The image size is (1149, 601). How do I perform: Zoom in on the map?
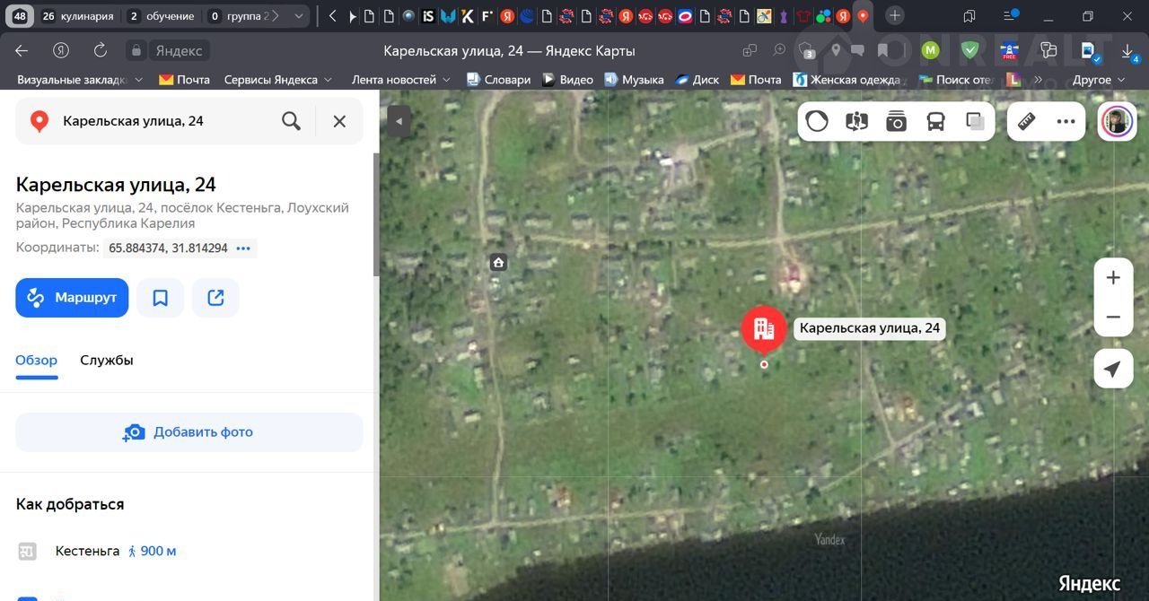(x=1113, y=278)
